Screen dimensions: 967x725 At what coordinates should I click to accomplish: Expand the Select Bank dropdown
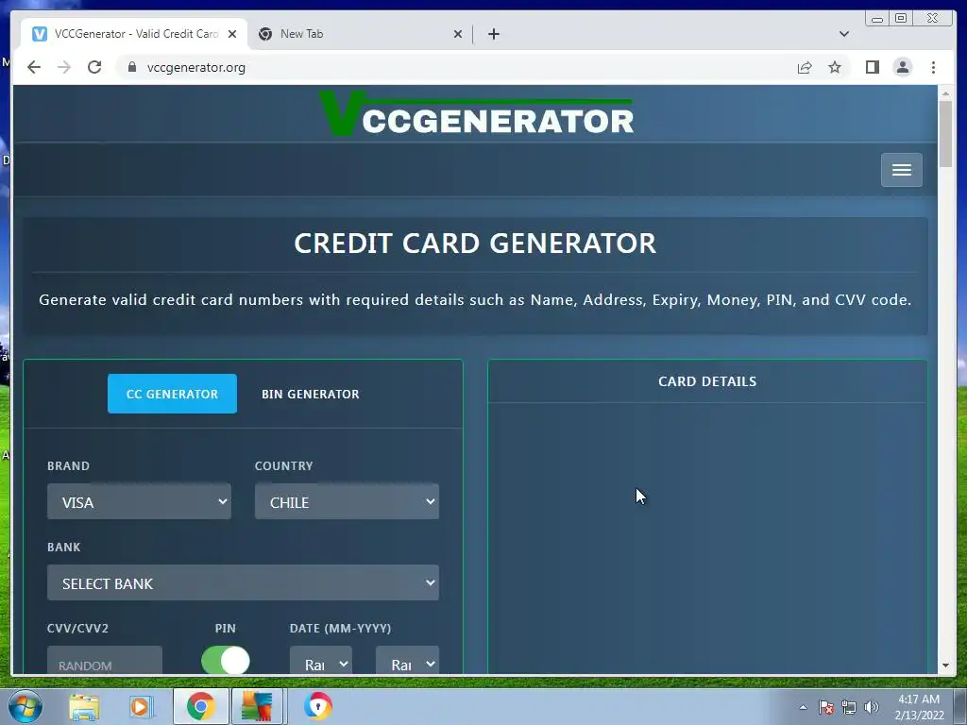pos(243,582)
